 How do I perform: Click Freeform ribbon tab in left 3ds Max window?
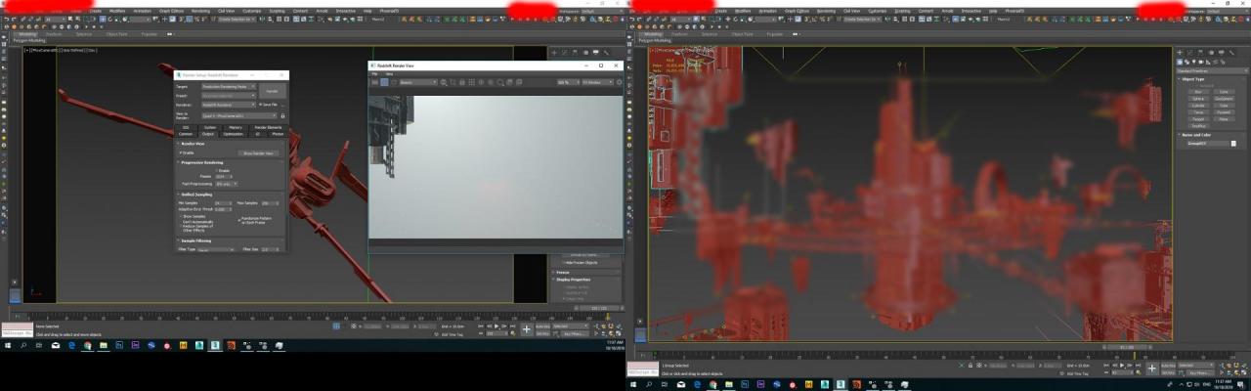pyautogui.click(x=54, y=34)
